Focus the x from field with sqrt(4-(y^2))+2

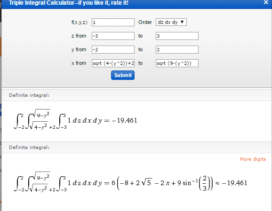tap(113, 63)
